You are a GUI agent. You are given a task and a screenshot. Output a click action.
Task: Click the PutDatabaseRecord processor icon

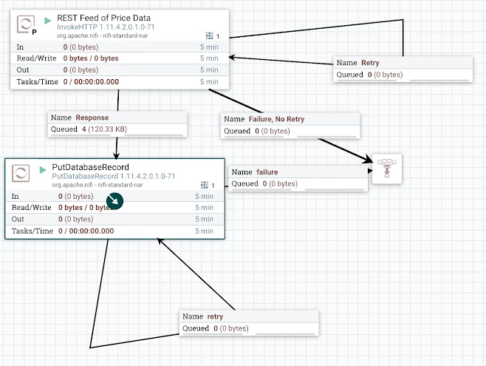pos(21,173)
